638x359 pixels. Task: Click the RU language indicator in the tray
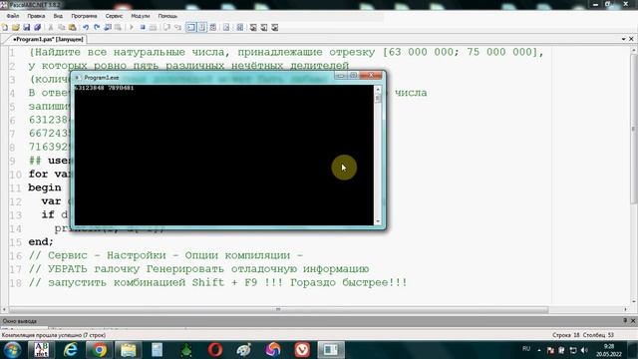tap(526, 349)
